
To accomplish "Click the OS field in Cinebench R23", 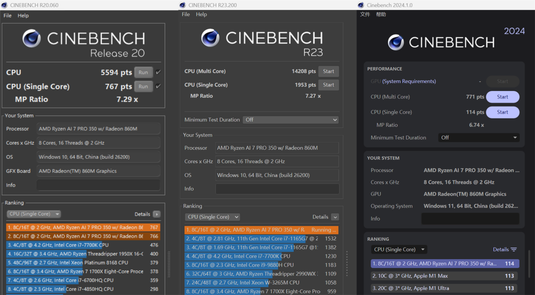I will click(277, 175).
